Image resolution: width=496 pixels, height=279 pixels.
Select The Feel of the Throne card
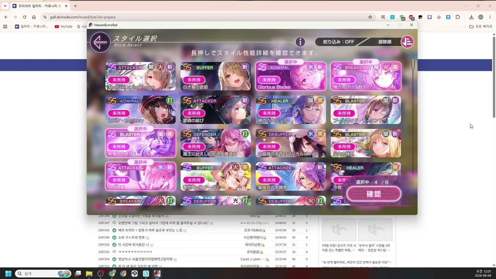(x=140, y=76)
